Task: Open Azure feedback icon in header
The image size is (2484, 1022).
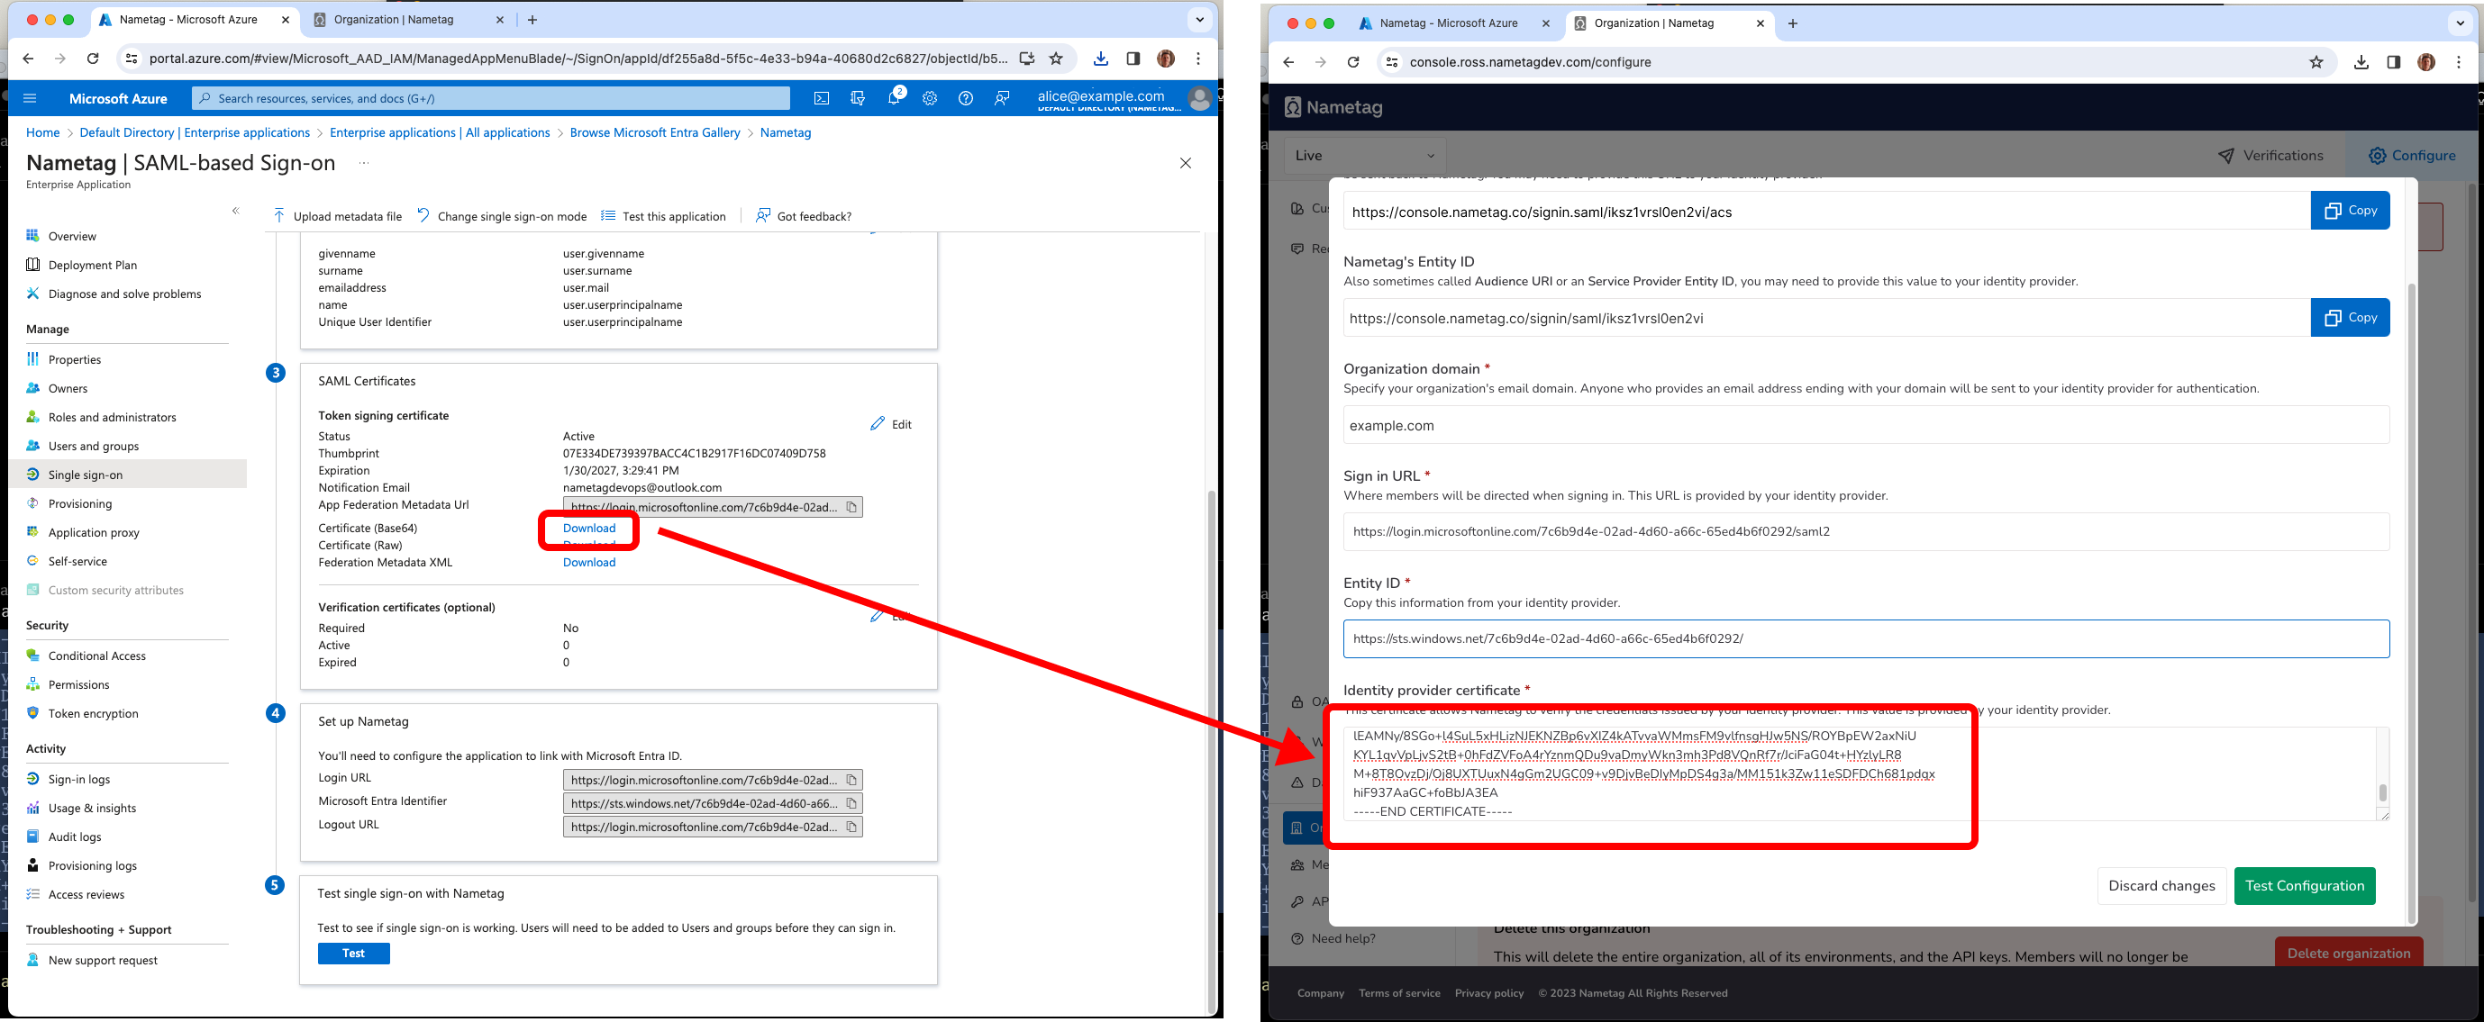Action: pyautogui.click(x=1002, y=98)
